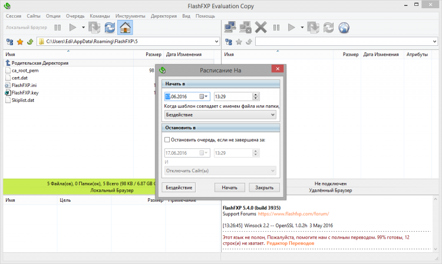The width and height of the screenshot is (442, 264).
Task: Refresh the local browser file list
Action: click(110, 28)
